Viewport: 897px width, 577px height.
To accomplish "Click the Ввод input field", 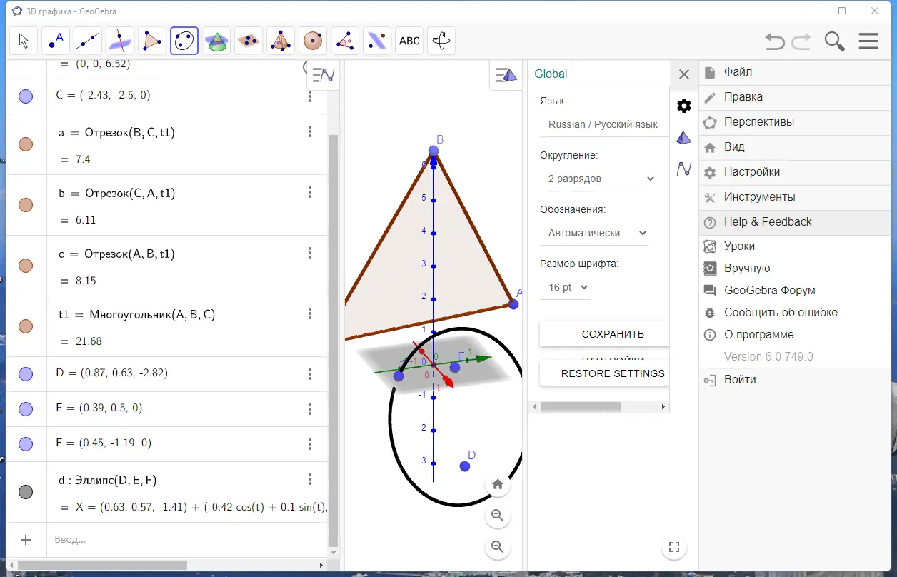I will tap(186, 539).
